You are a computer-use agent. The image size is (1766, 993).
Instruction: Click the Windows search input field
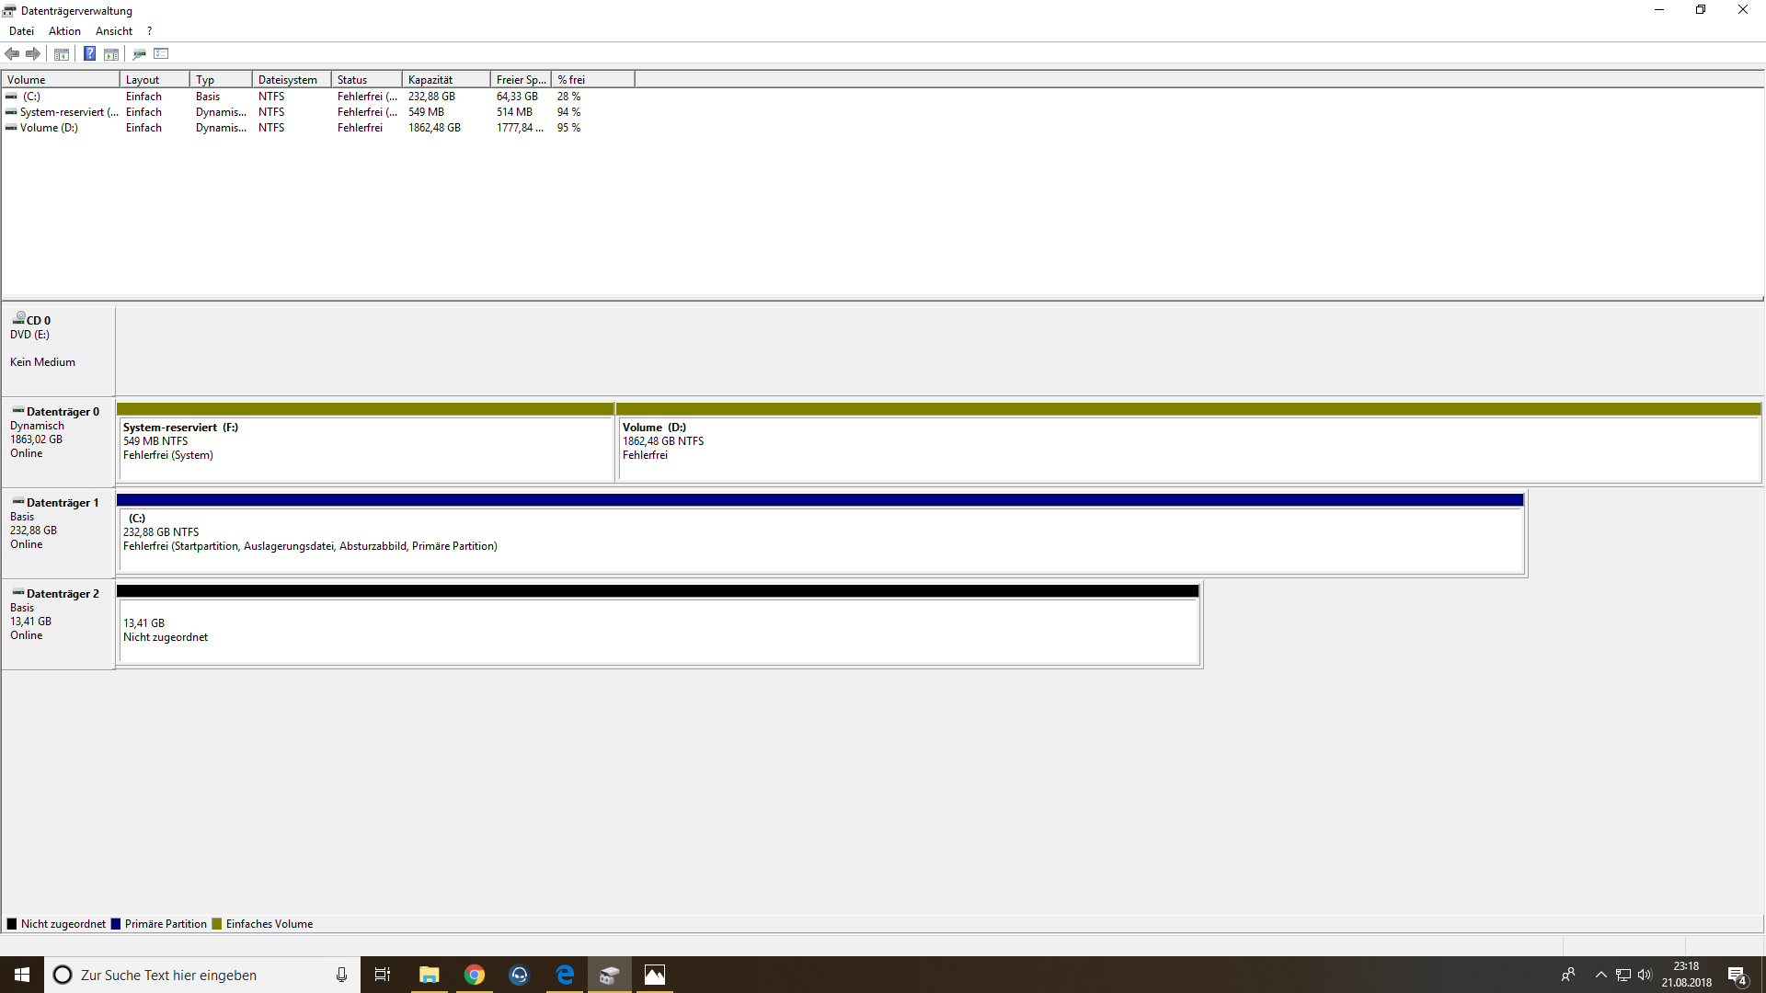pos(202,974)
